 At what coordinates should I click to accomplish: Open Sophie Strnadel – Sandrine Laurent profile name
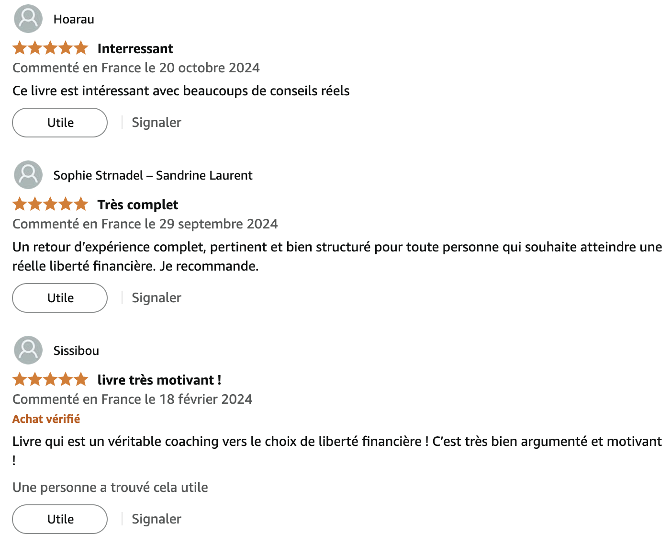pos(153,176)
